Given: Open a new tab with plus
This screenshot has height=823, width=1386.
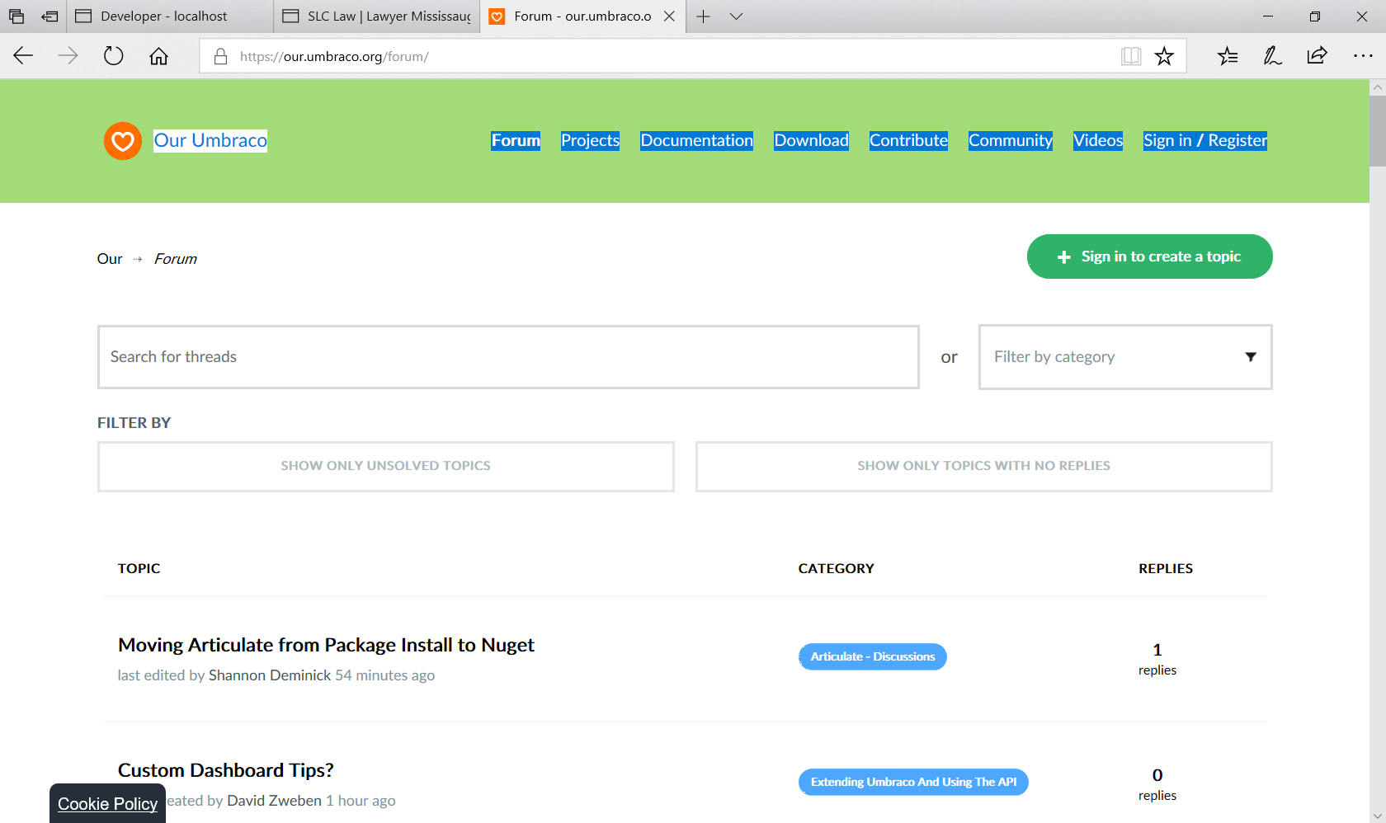Looking at the screenshot, I should (703, 16).
